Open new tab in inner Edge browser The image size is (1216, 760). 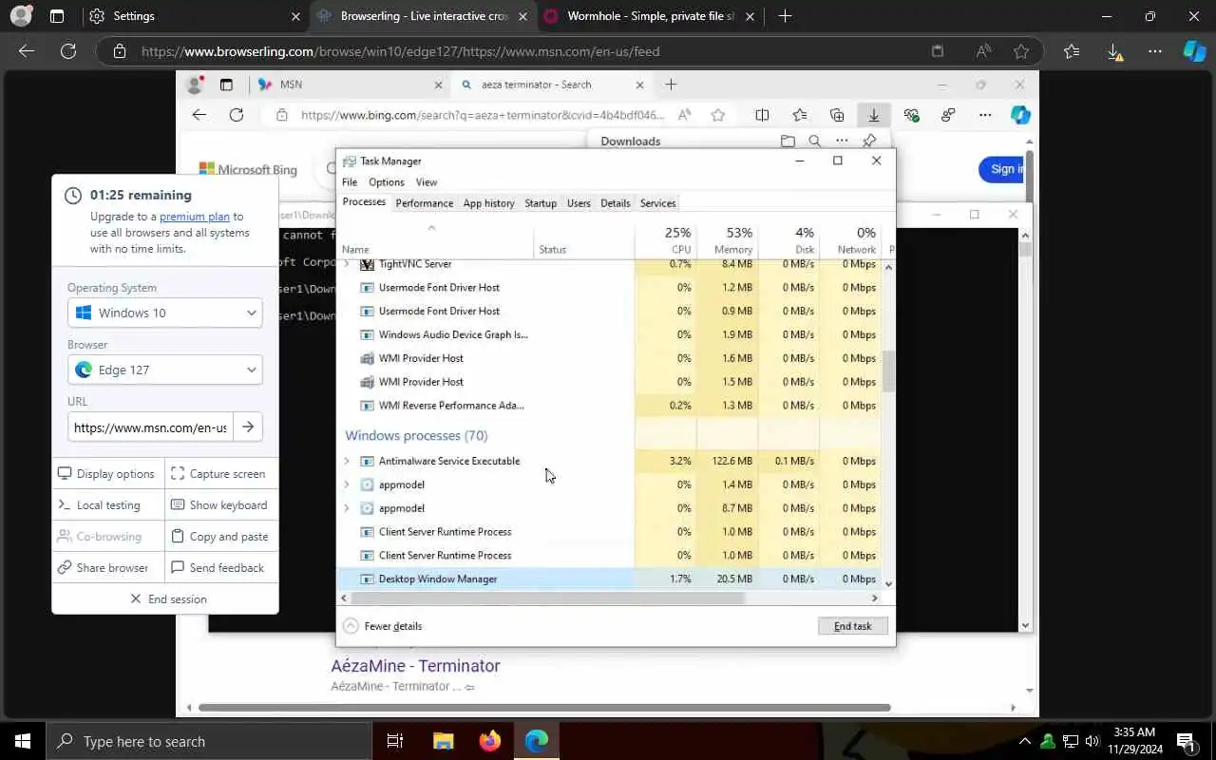(x=671, y=85)
